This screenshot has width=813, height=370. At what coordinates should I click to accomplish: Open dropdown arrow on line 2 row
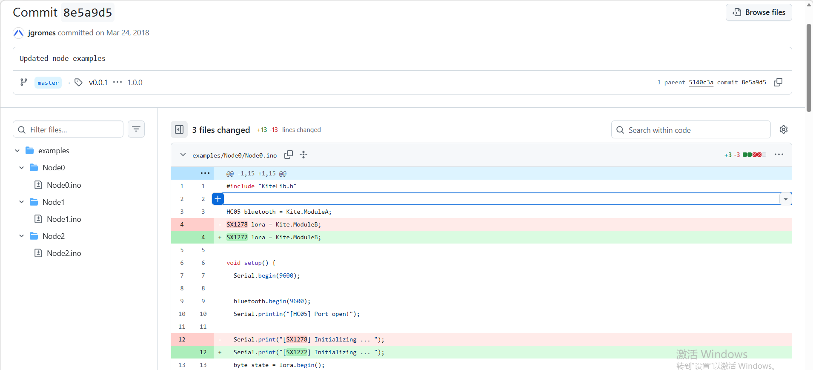coord(786,199)
